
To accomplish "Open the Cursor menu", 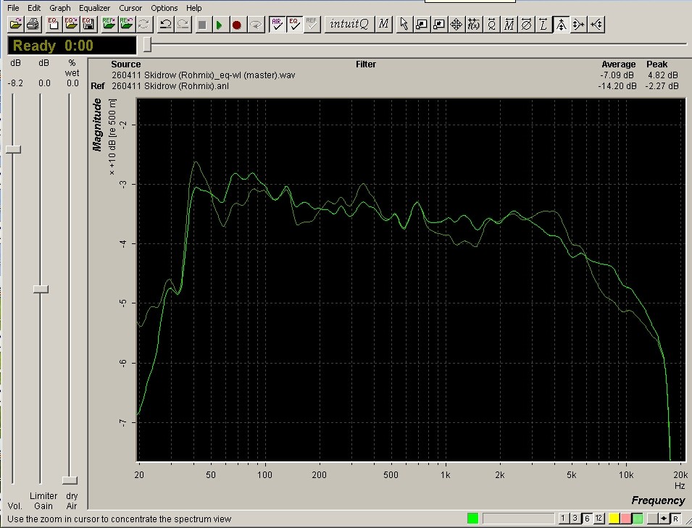I will click(130, 8).
